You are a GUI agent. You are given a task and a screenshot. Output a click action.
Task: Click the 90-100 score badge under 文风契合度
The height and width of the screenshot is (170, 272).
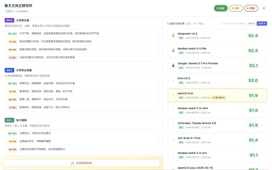click(x=12, y=33)
